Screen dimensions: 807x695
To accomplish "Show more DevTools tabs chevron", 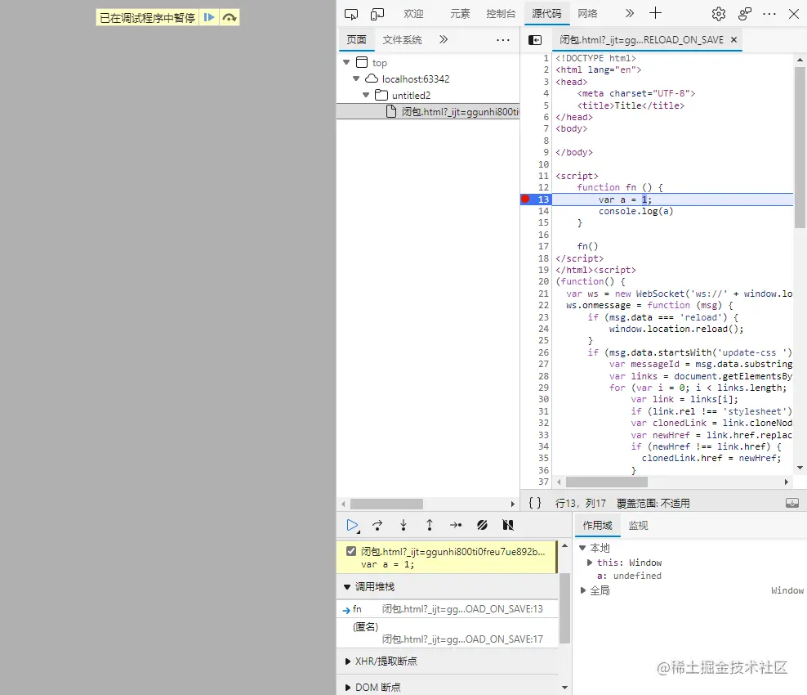I will coord(630,13).
